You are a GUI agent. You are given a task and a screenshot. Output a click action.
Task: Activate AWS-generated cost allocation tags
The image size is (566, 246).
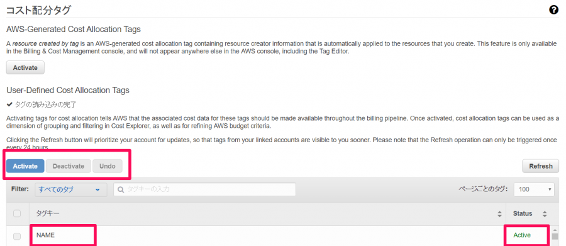tap(25, 67)
